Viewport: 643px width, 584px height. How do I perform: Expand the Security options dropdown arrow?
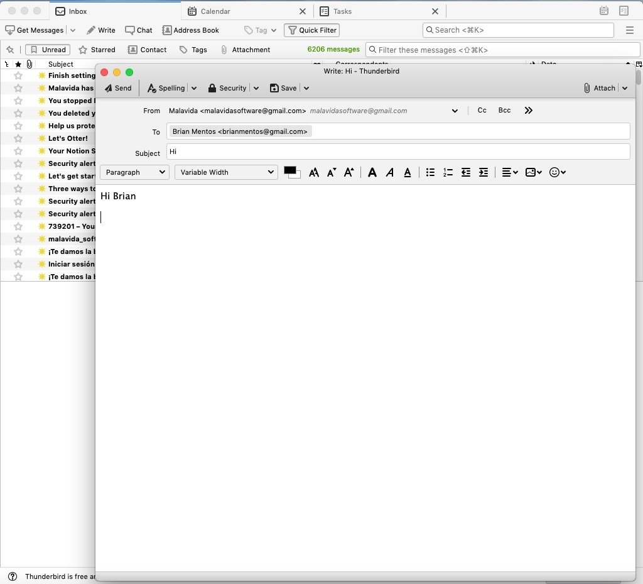256,88
